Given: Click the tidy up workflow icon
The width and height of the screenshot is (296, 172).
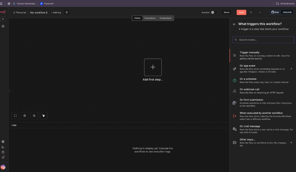Looking at the screenshot, I should coord(44,116).
